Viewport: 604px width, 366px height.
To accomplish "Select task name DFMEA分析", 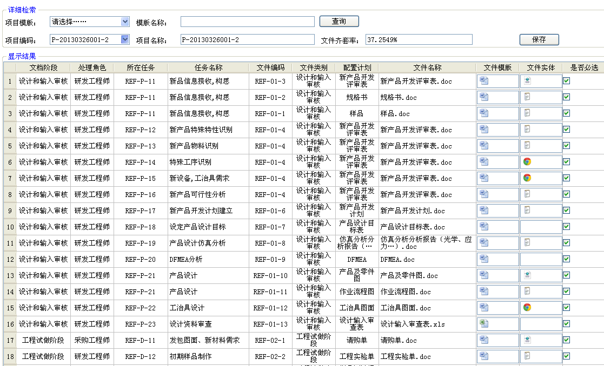I will pos(185,260).
